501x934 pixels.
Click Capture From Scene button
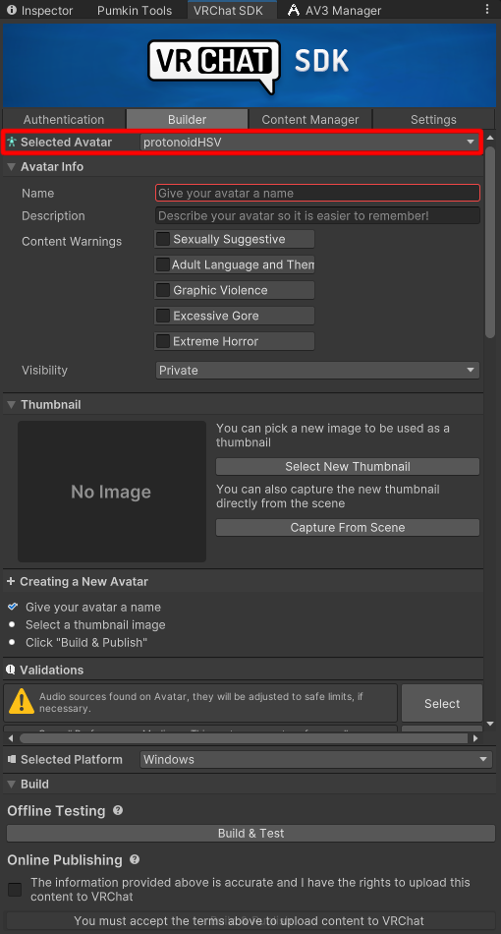(348, 527)
